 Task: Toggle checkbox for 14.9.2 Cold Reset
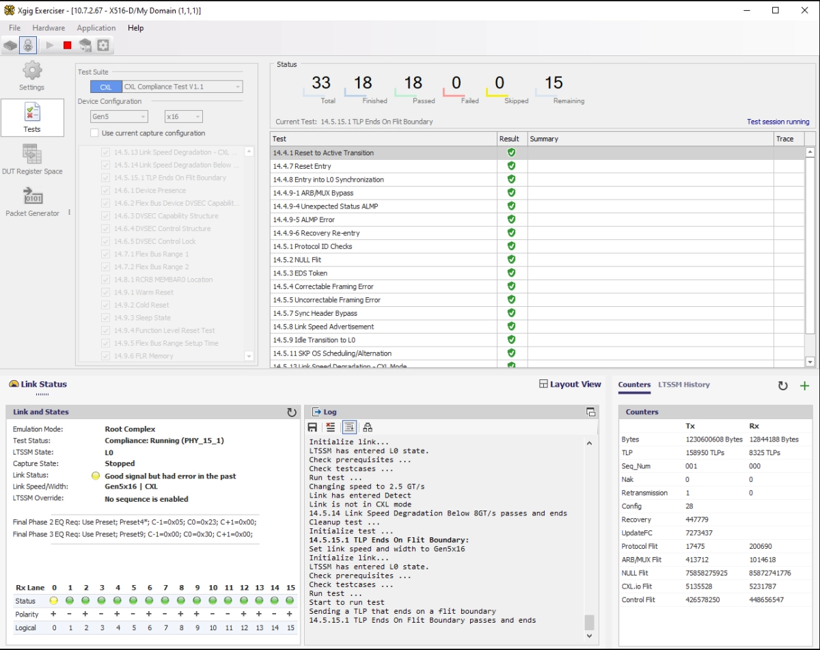tap(105, 305)
